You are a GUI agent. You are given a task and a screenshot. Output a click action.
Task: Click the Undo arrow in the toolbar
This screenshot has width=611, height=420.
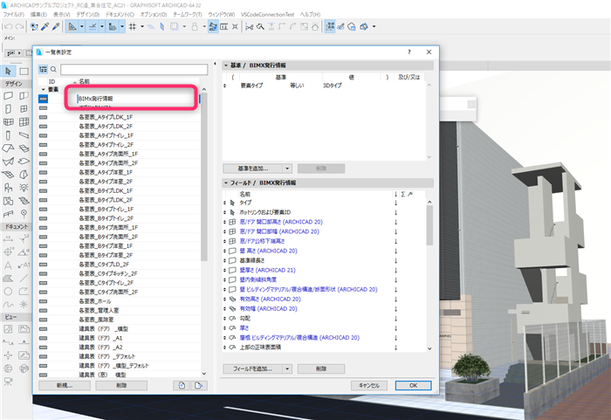point(8,26)
